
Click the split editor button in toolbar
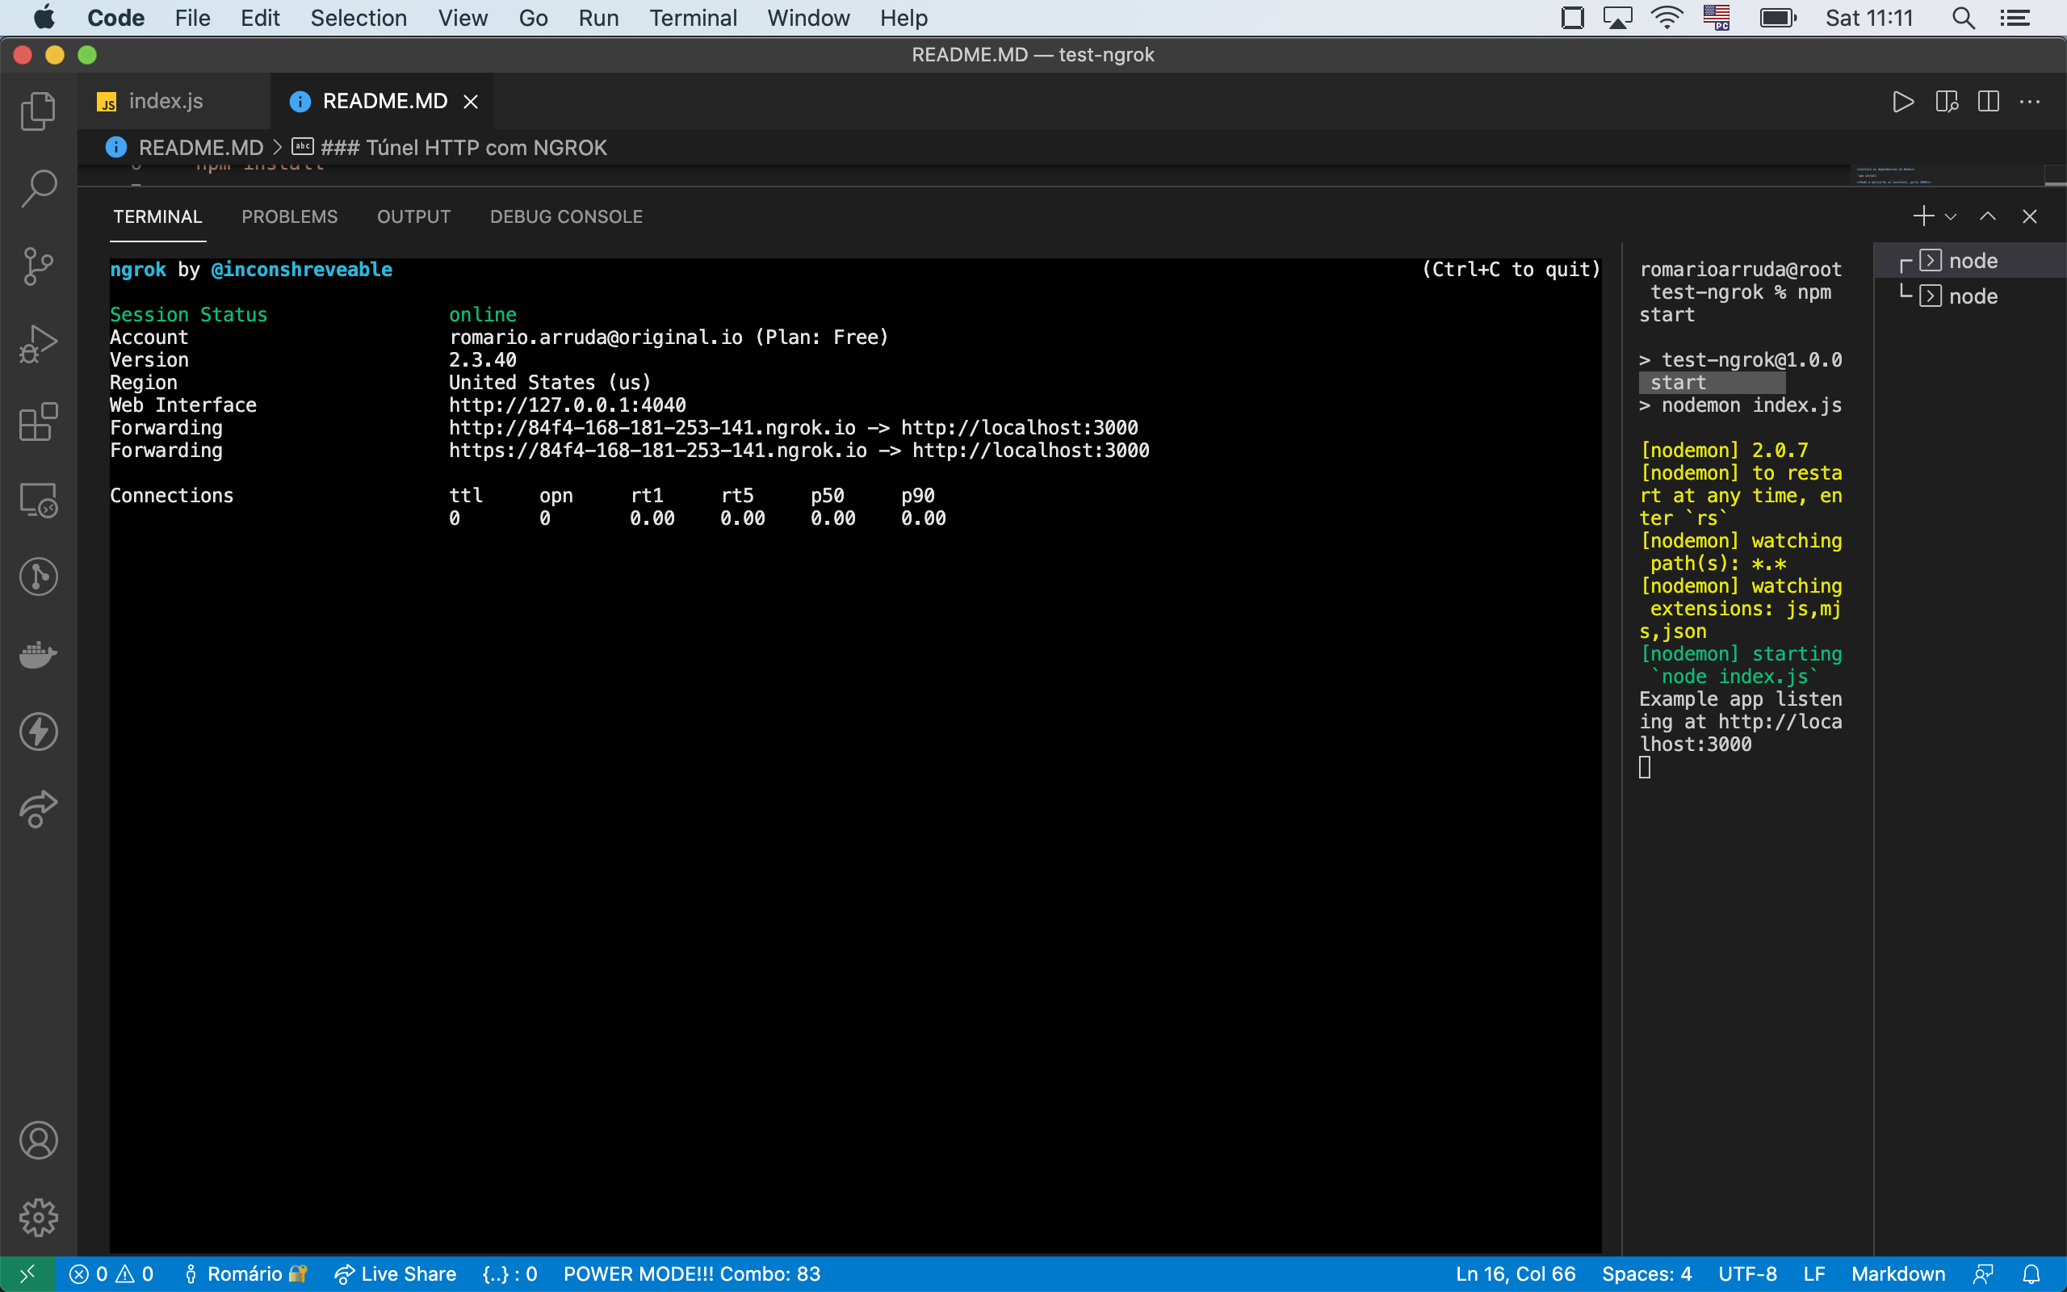1989,101
